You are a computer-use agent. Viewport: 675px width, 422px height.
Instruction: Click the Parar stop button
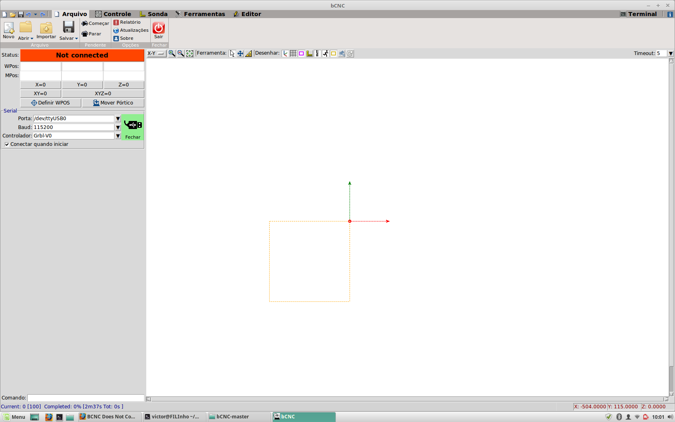tap(91, 34)
